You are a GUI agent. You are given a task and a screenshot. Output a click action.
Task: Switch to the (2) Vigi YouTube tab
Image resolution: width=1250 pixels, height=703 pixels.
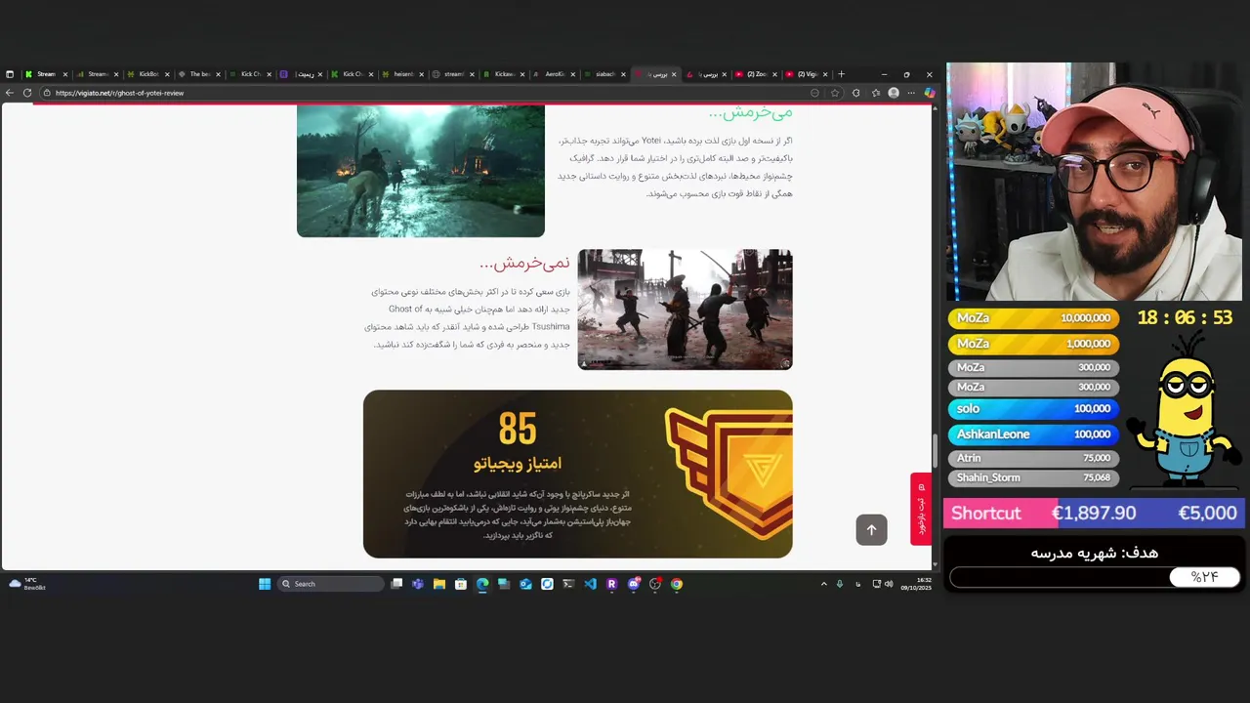coord(808,74)
